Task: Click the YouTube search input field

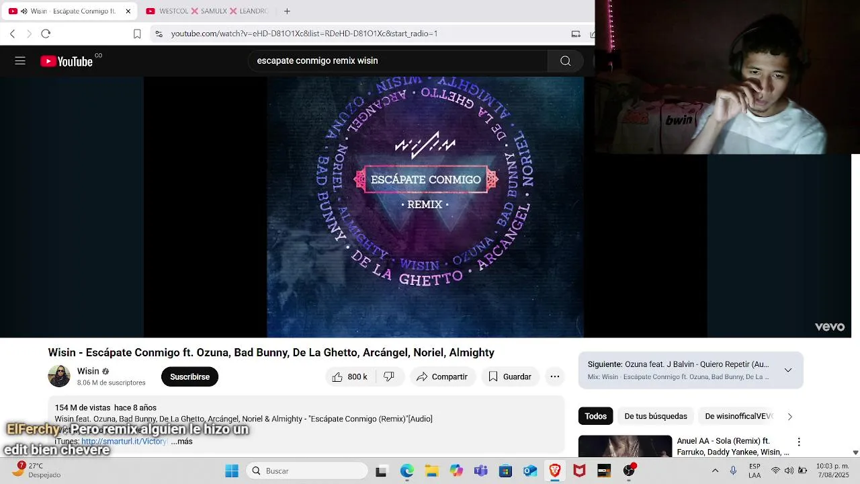Action: coord(398,61)
